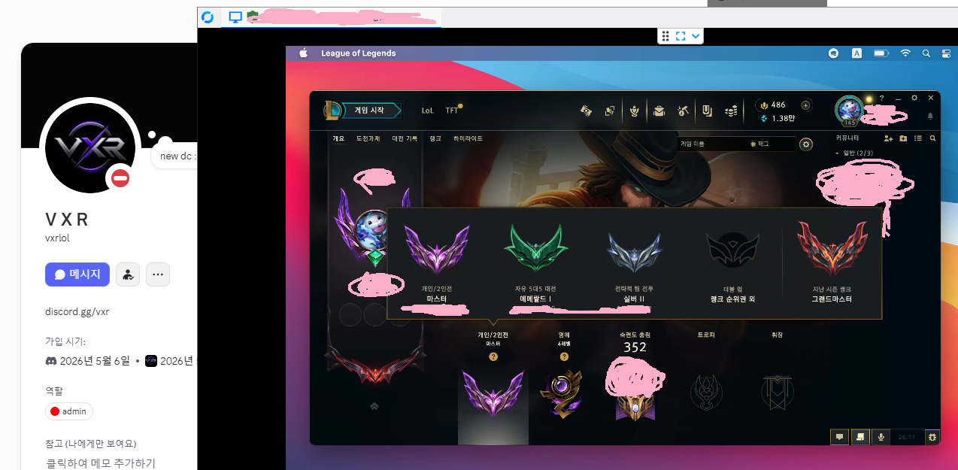The height and width of the screenshot is (470, 958).
Task: Click the 명예 honor level emblem
Action: pyautogui.click(x=562, y=395)
